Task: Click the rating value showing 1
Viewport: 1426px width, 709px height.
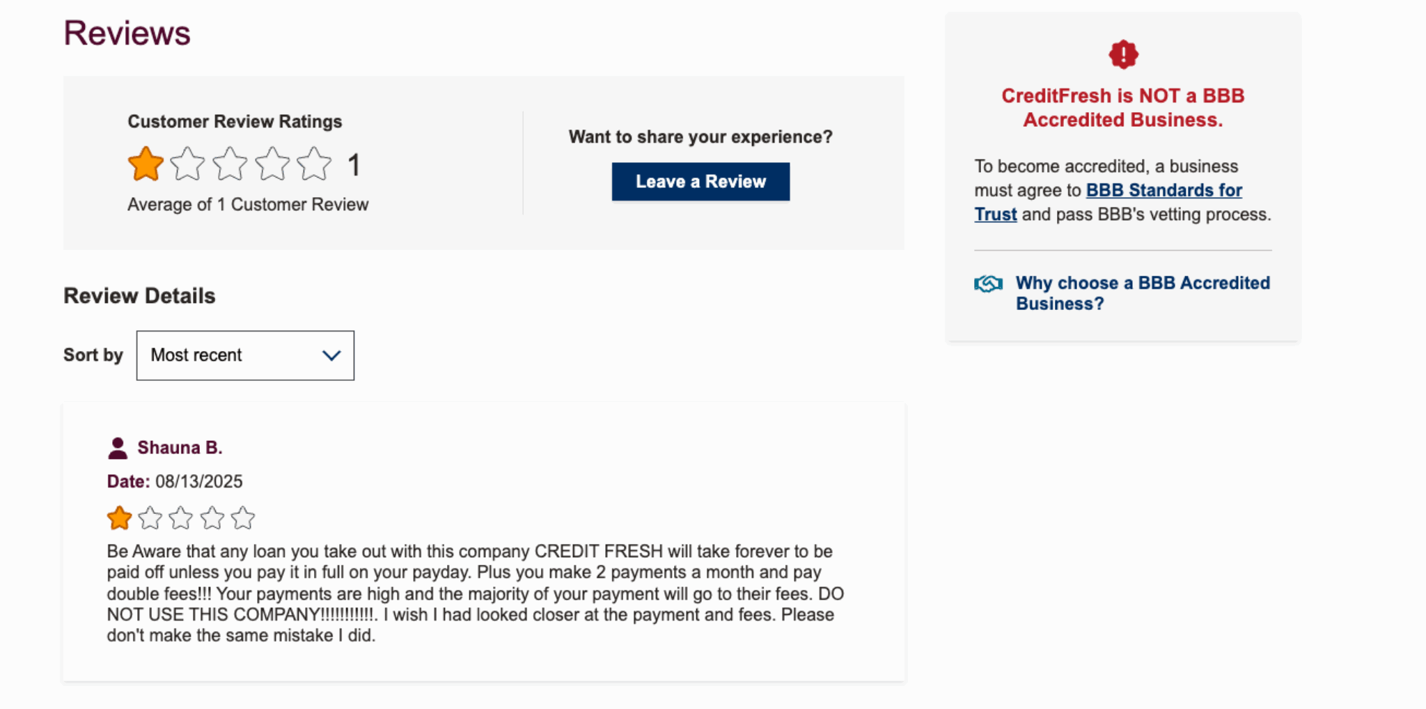Action: click(354, 164)
